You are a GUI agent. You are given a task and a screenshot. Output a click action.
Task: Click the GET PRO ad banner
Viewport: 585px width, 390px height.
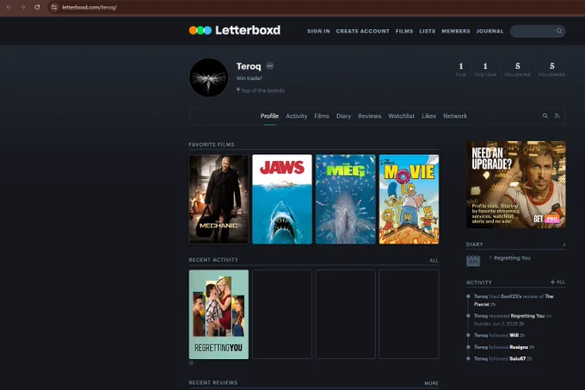click(x=516, y=184)
